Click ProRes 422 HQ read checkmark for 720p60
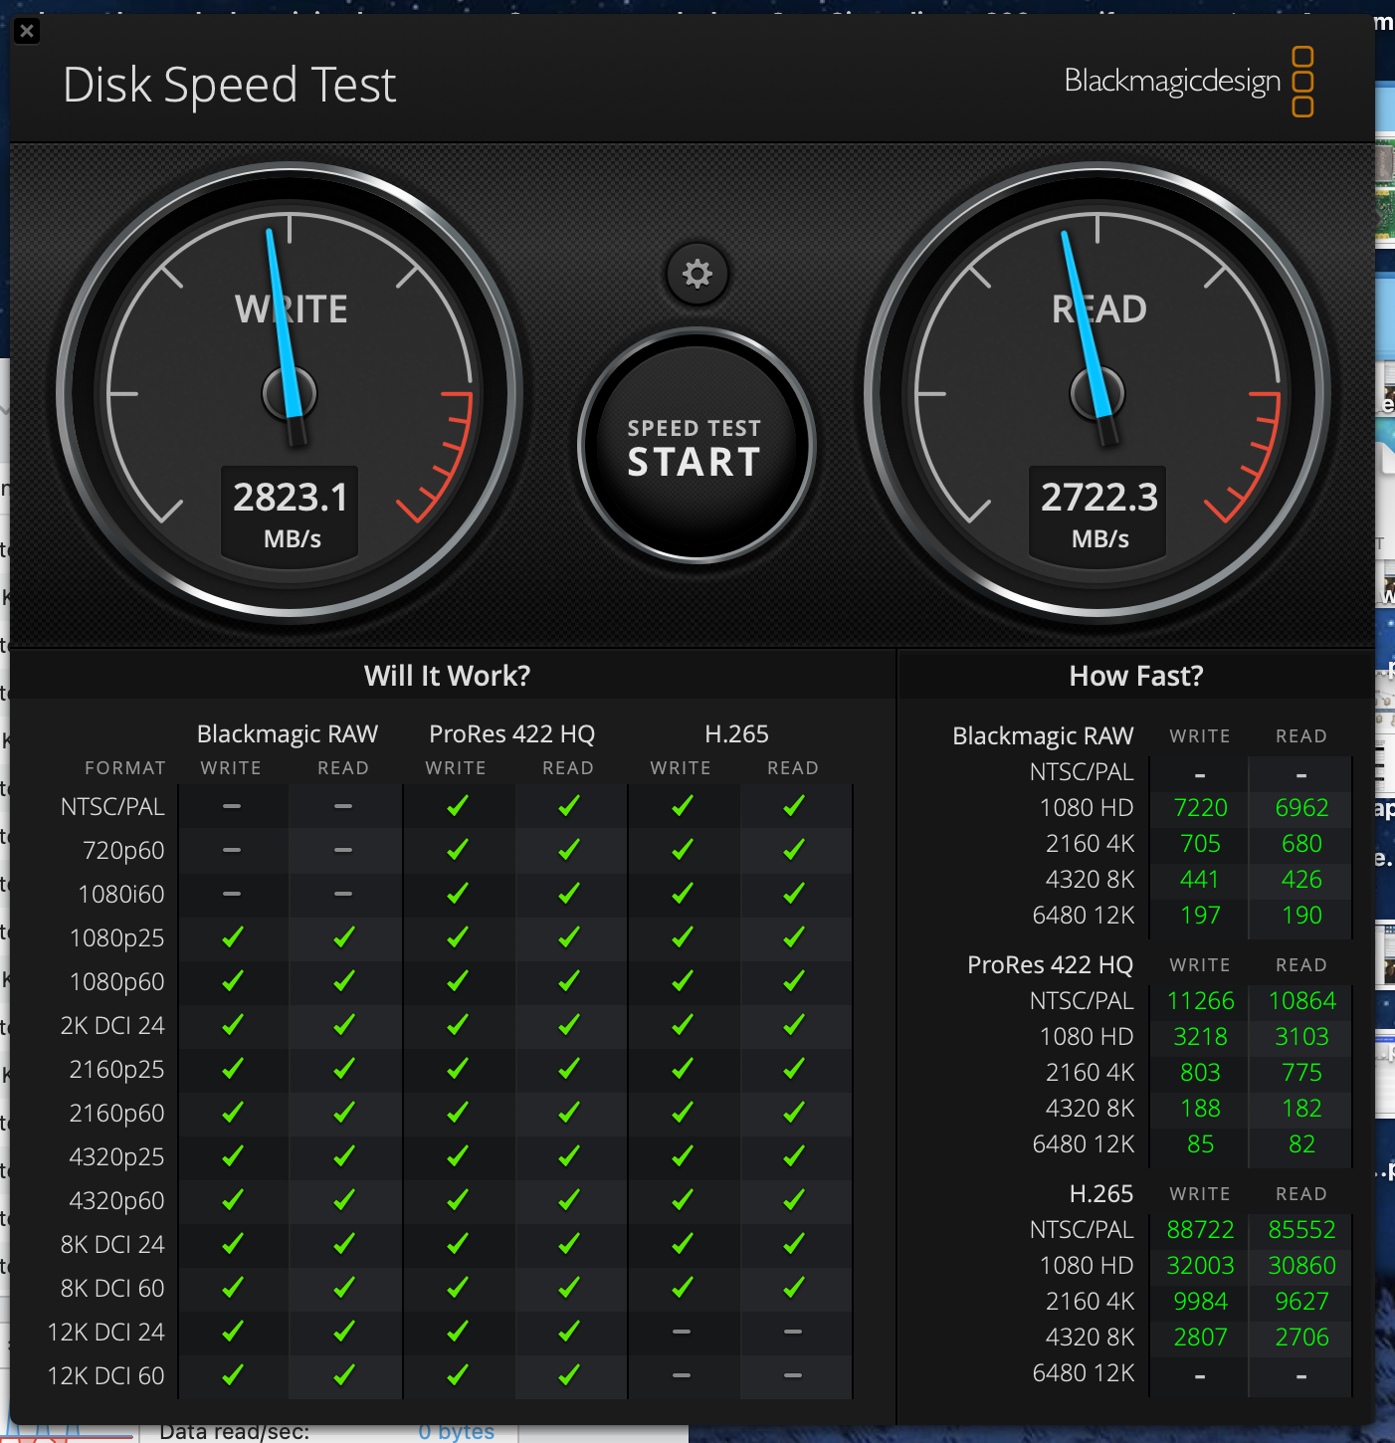 pos(568,850)
